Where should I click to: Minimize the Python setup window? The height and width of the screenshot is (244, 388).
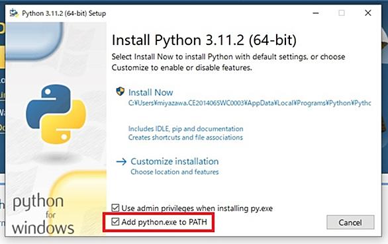[316, 13]
